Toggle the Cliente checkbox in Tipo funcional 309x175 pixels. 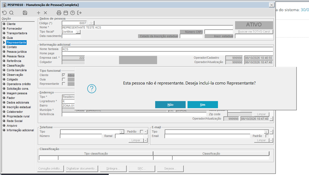point(64,75)
